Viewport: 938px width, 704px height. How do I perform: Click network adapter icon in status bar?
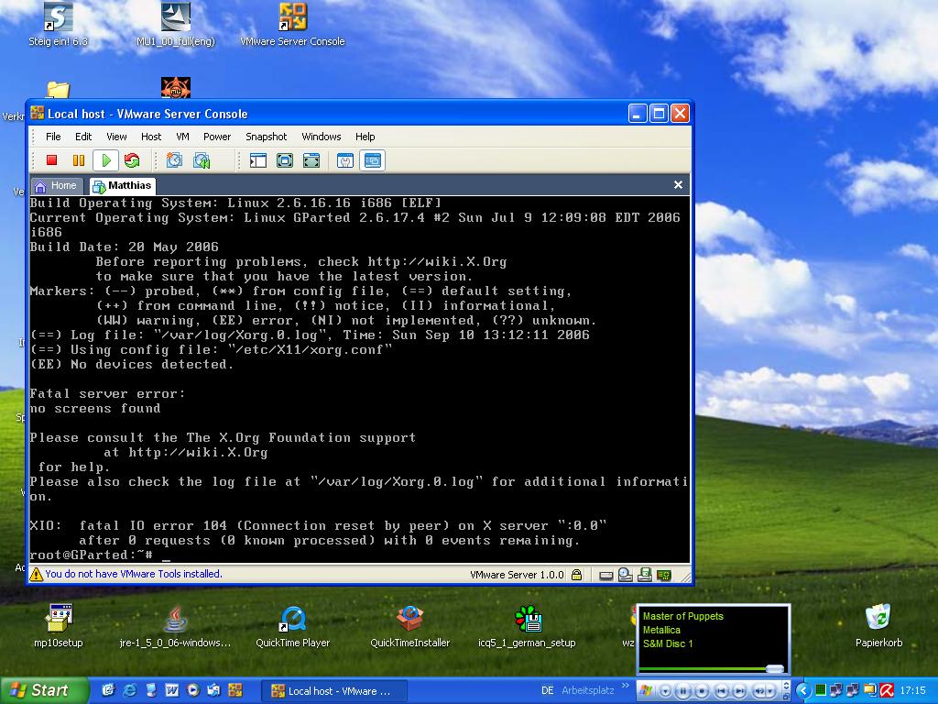point(663,576)
